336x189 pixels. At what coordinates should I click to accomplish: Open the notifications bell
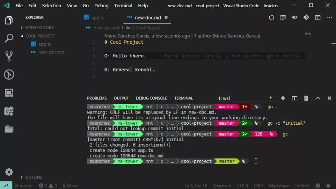tap(328, 186)
